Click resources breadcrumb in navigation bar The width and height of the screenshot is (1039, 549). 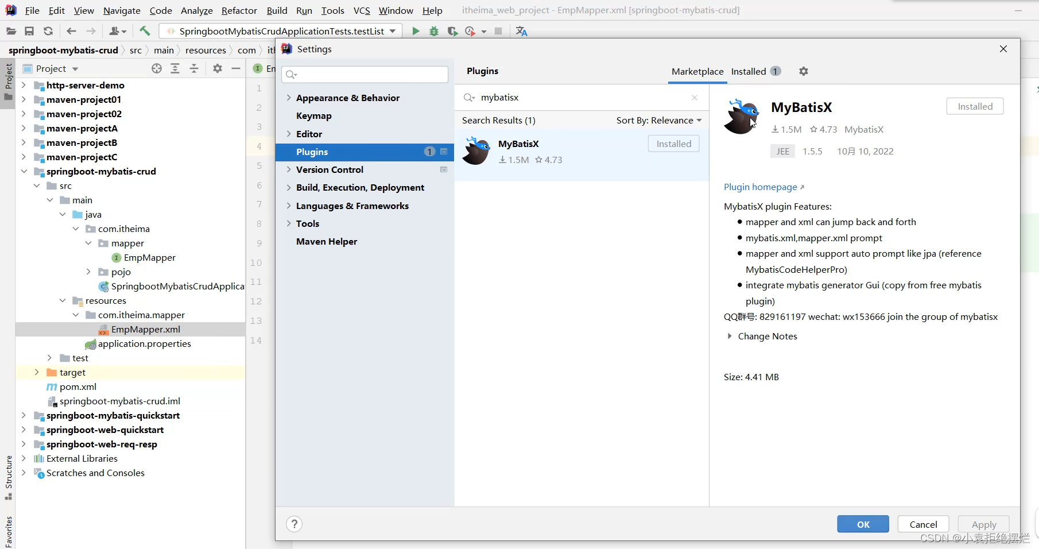206,50
